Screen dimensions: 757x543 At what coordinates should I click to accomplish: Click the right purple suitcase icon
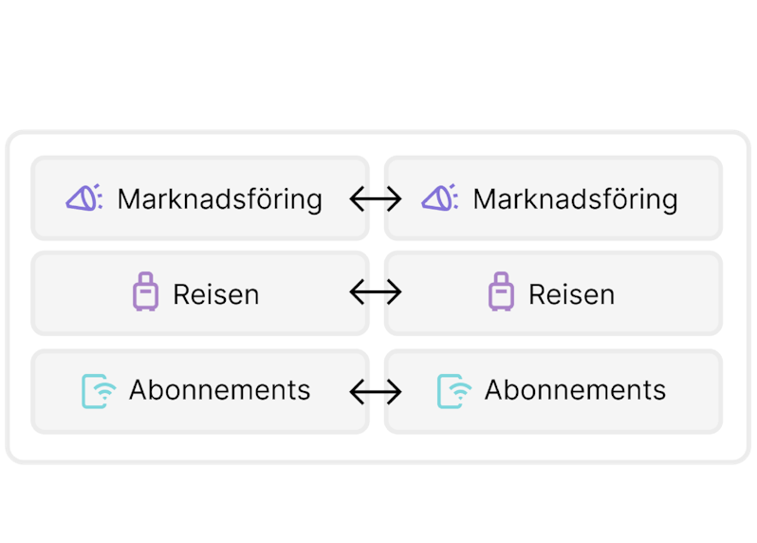(x=501, y=292)
